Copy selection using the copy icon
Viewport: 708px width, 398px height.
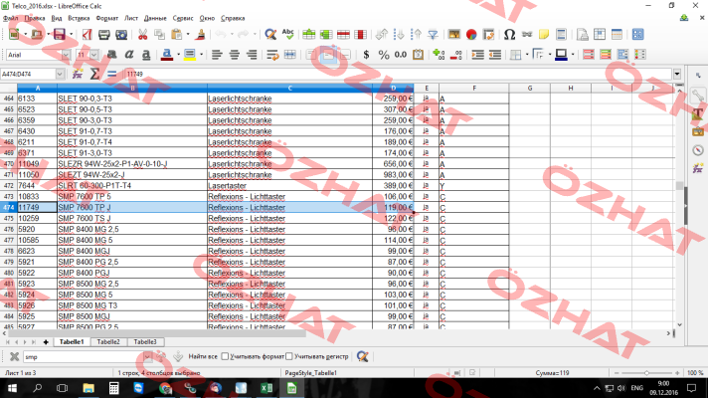click(159, 35)
